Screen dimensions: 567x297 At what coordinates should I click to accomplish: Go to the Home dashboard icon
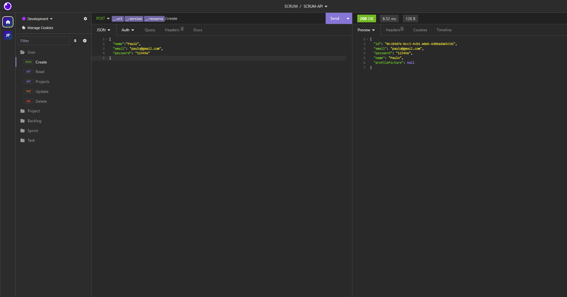click(x=8, y=22)
